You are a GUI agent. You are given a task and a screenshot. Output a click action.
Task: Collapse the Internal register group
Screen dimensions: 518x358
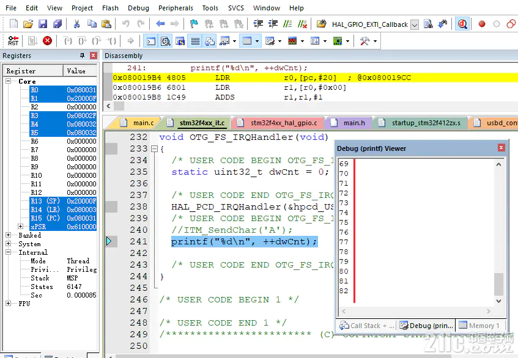tap(9, 252)
